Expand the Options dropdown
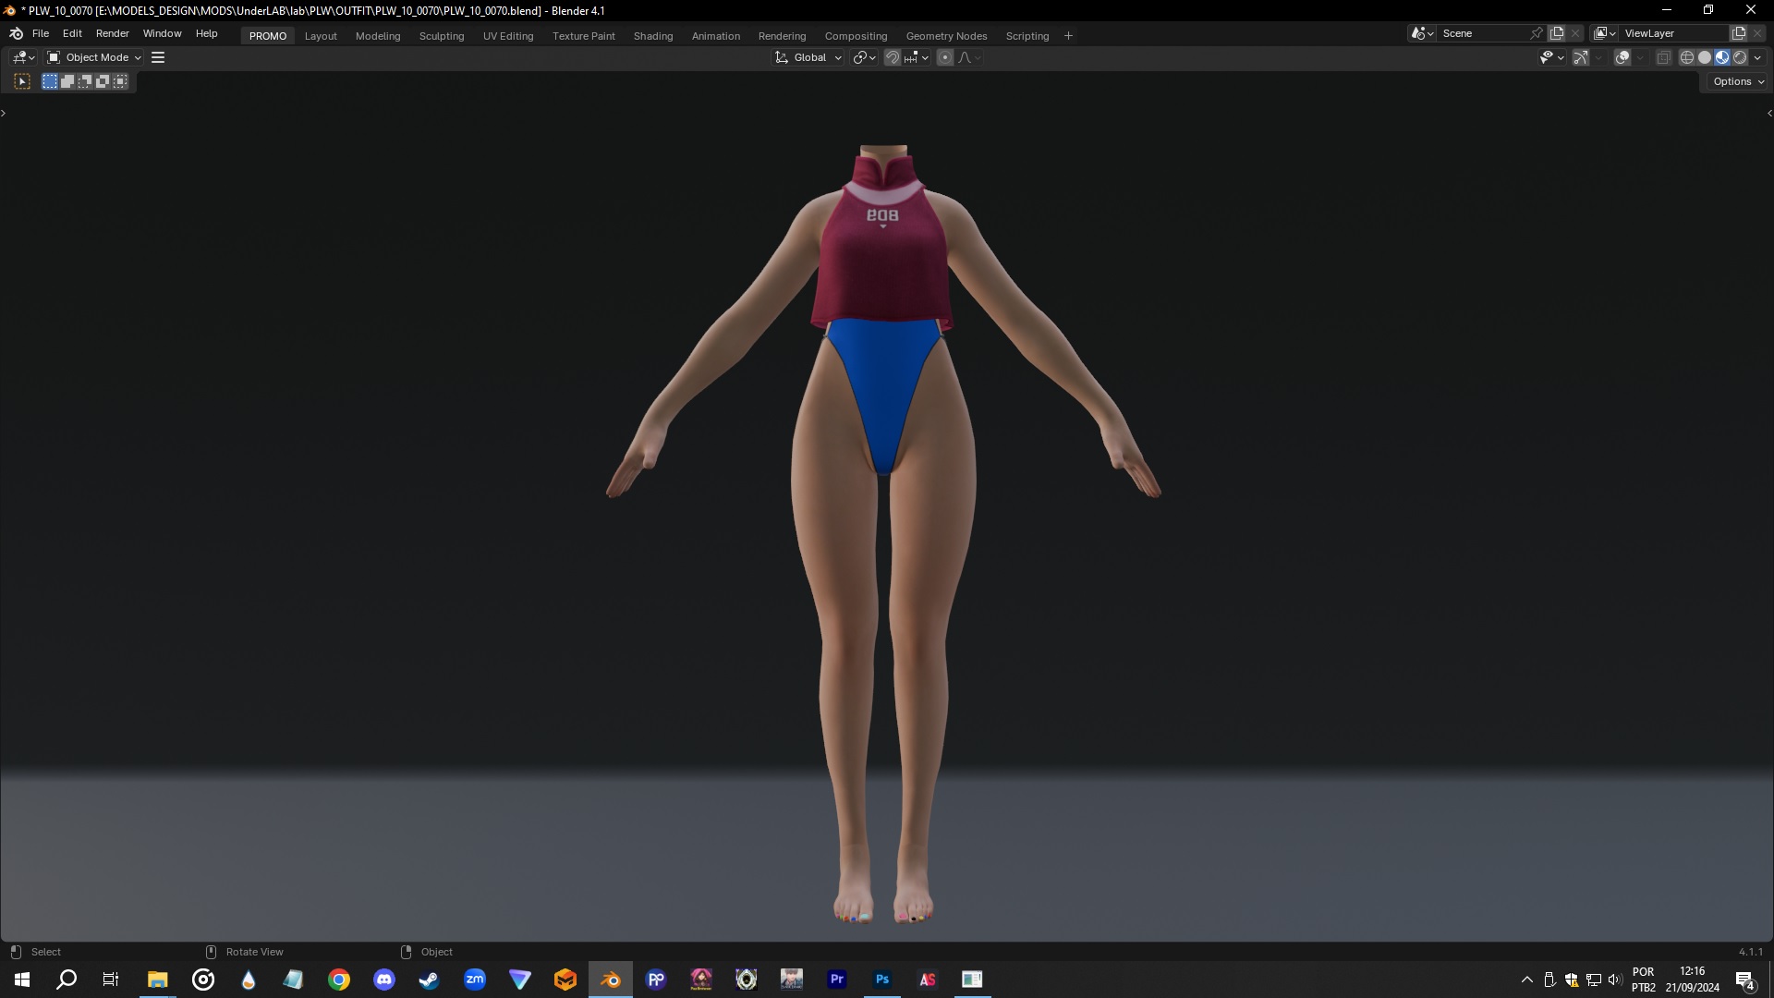 click(1738, 81)
